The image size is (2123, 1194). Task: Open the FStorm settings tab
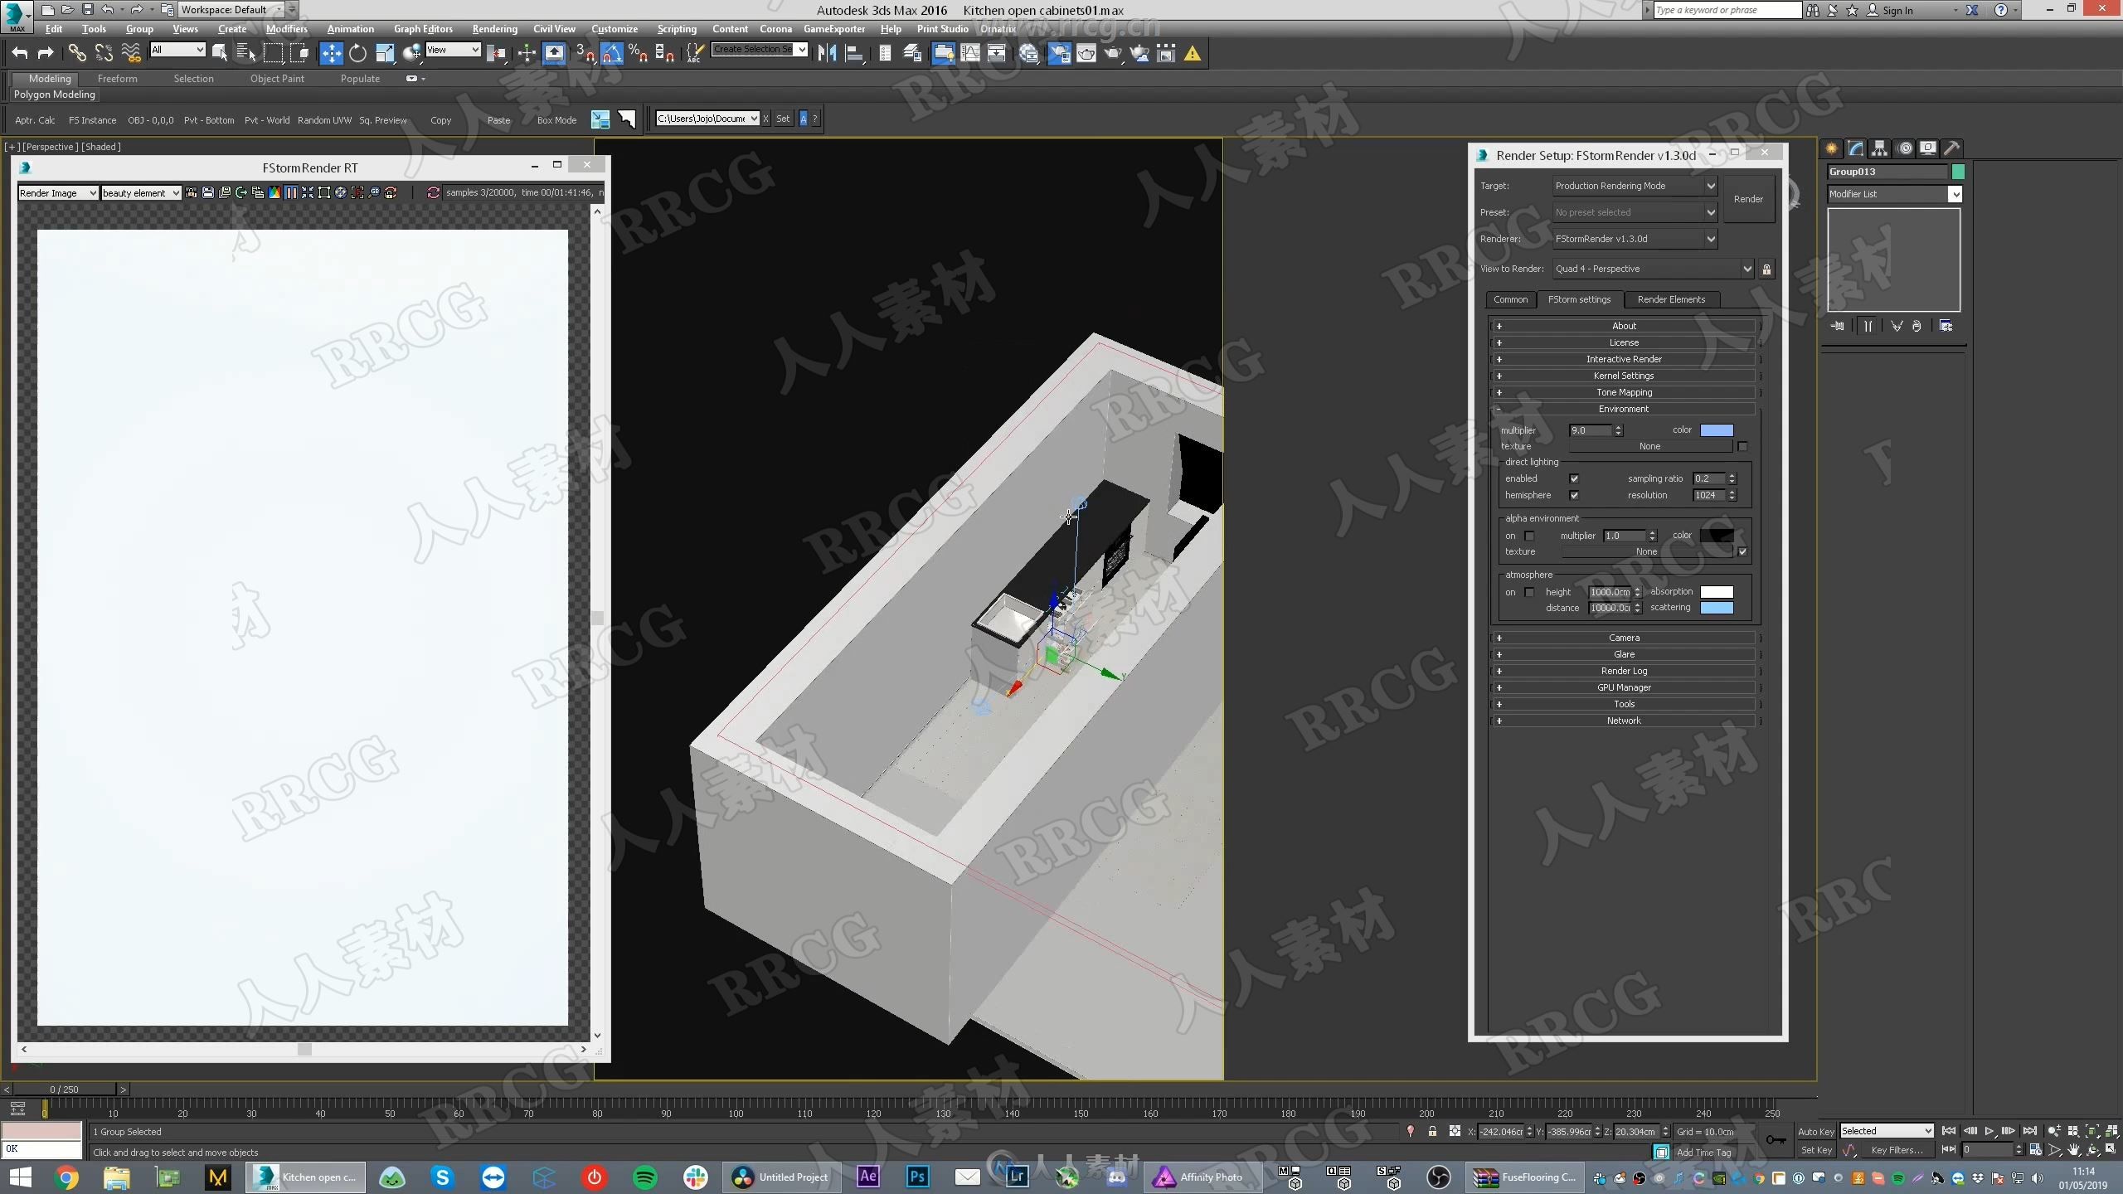[1577, 298]
